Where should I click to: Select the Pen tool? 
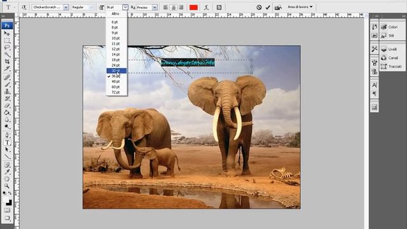coord(7,135)
